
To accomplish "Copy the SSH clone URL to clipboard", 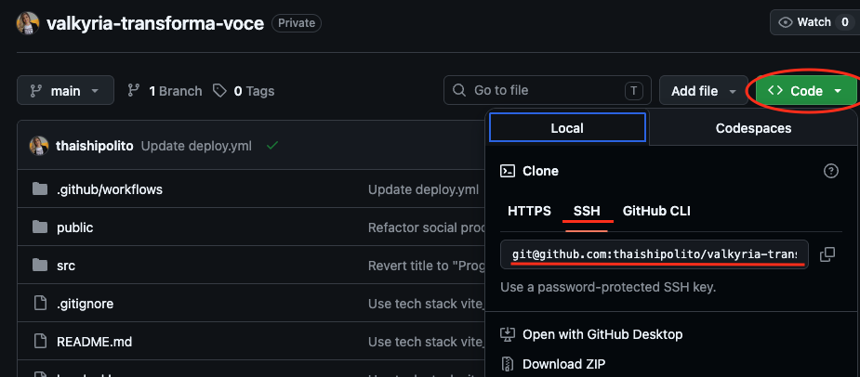I will click(827, 254).
